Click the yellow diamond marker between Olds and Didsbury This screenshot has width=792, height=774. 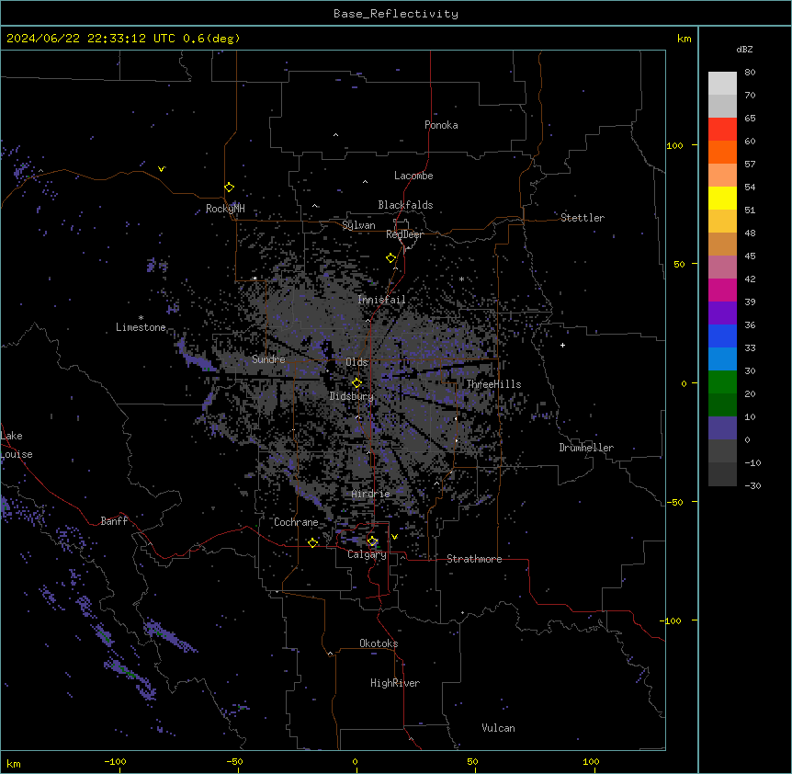pyautogui.click(x=356, y=383)
